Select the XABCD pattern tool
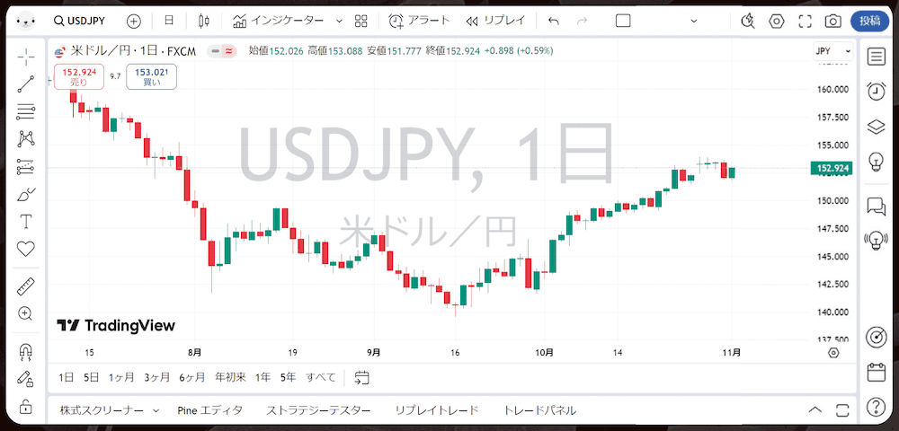This screenshot has height=431, width=899. pos(26,138)
